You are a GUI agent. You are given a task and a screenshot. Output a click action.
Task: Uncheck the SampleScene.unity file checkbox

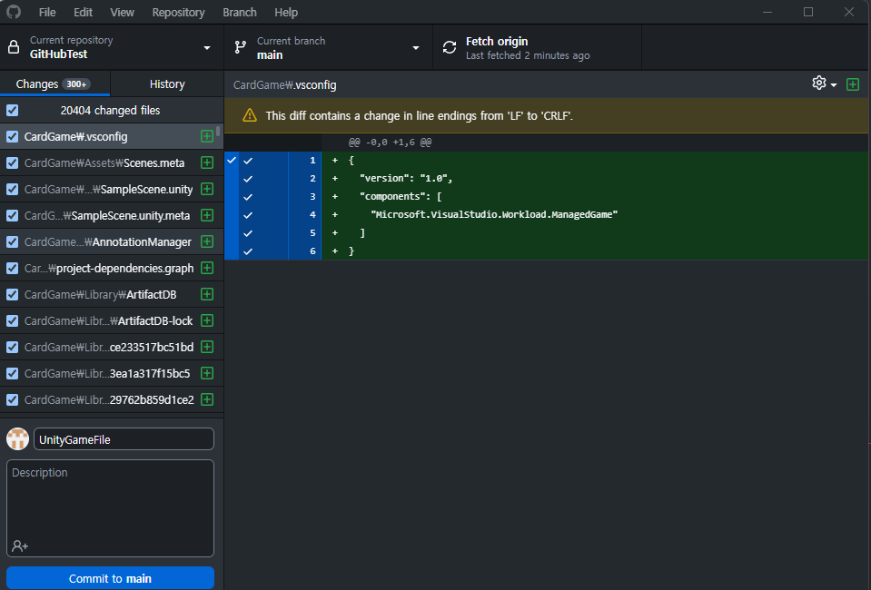click(x=12, y=189)
